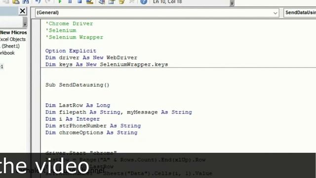Run the macro with the green play icon

coord(60,1)
